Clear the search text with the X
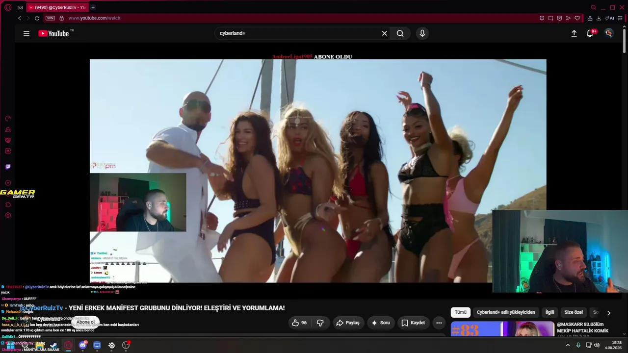Viewport: 628px width, 353px height. point(385,33)
